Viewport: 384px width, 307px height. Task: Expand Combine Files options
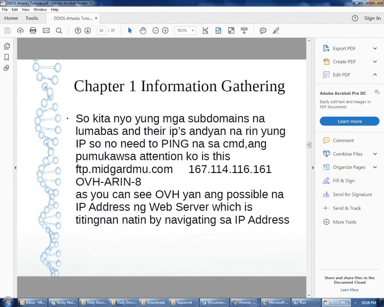[375, 154]
